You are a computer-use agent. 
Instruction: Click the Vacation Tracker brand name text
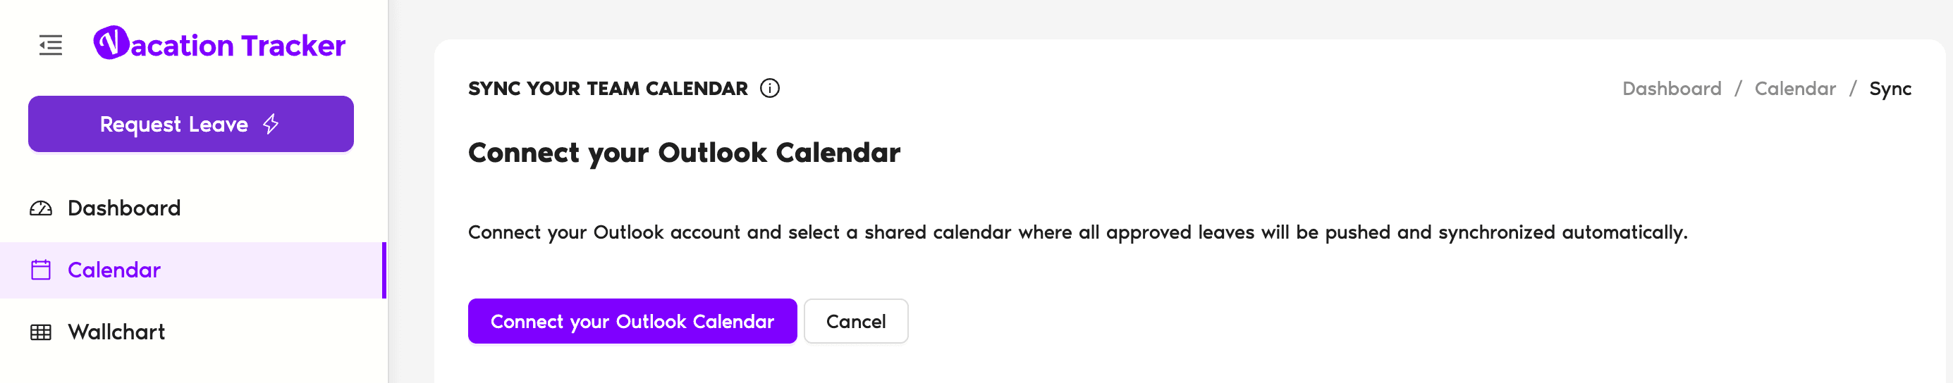(x=238, y=46)
